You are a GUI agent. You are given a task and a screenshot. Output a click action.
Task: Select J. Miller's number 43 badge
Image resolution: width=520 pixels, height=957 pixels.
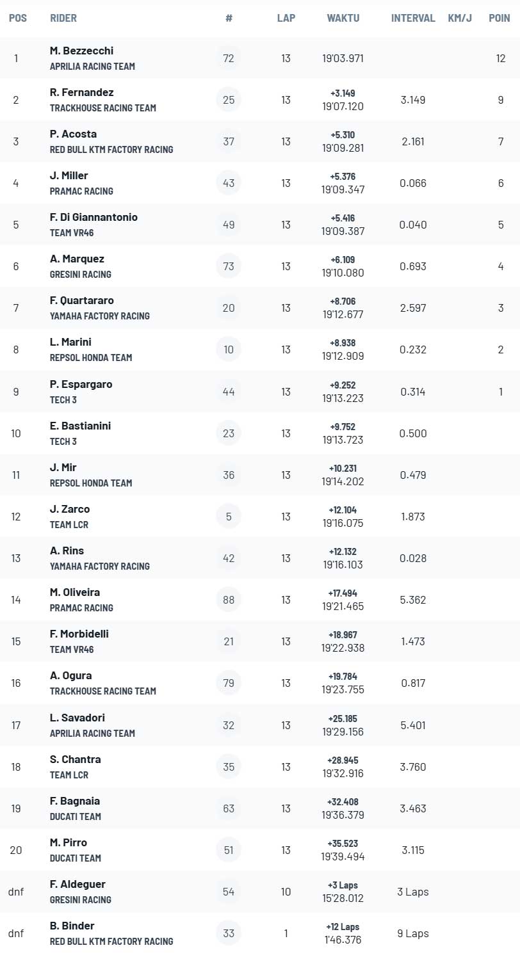coord(229,183)
